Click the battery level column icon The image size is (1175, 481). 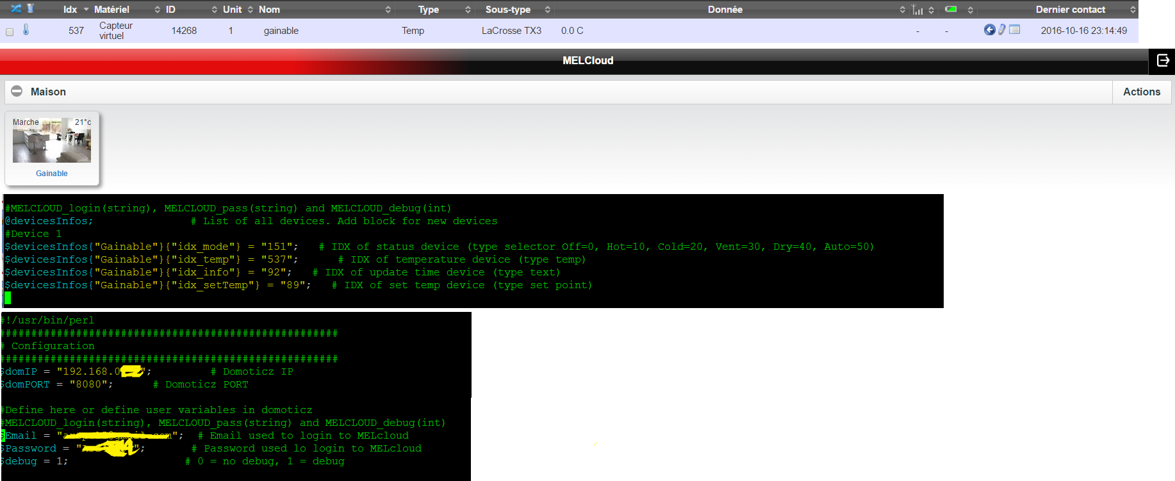[951, 9]
